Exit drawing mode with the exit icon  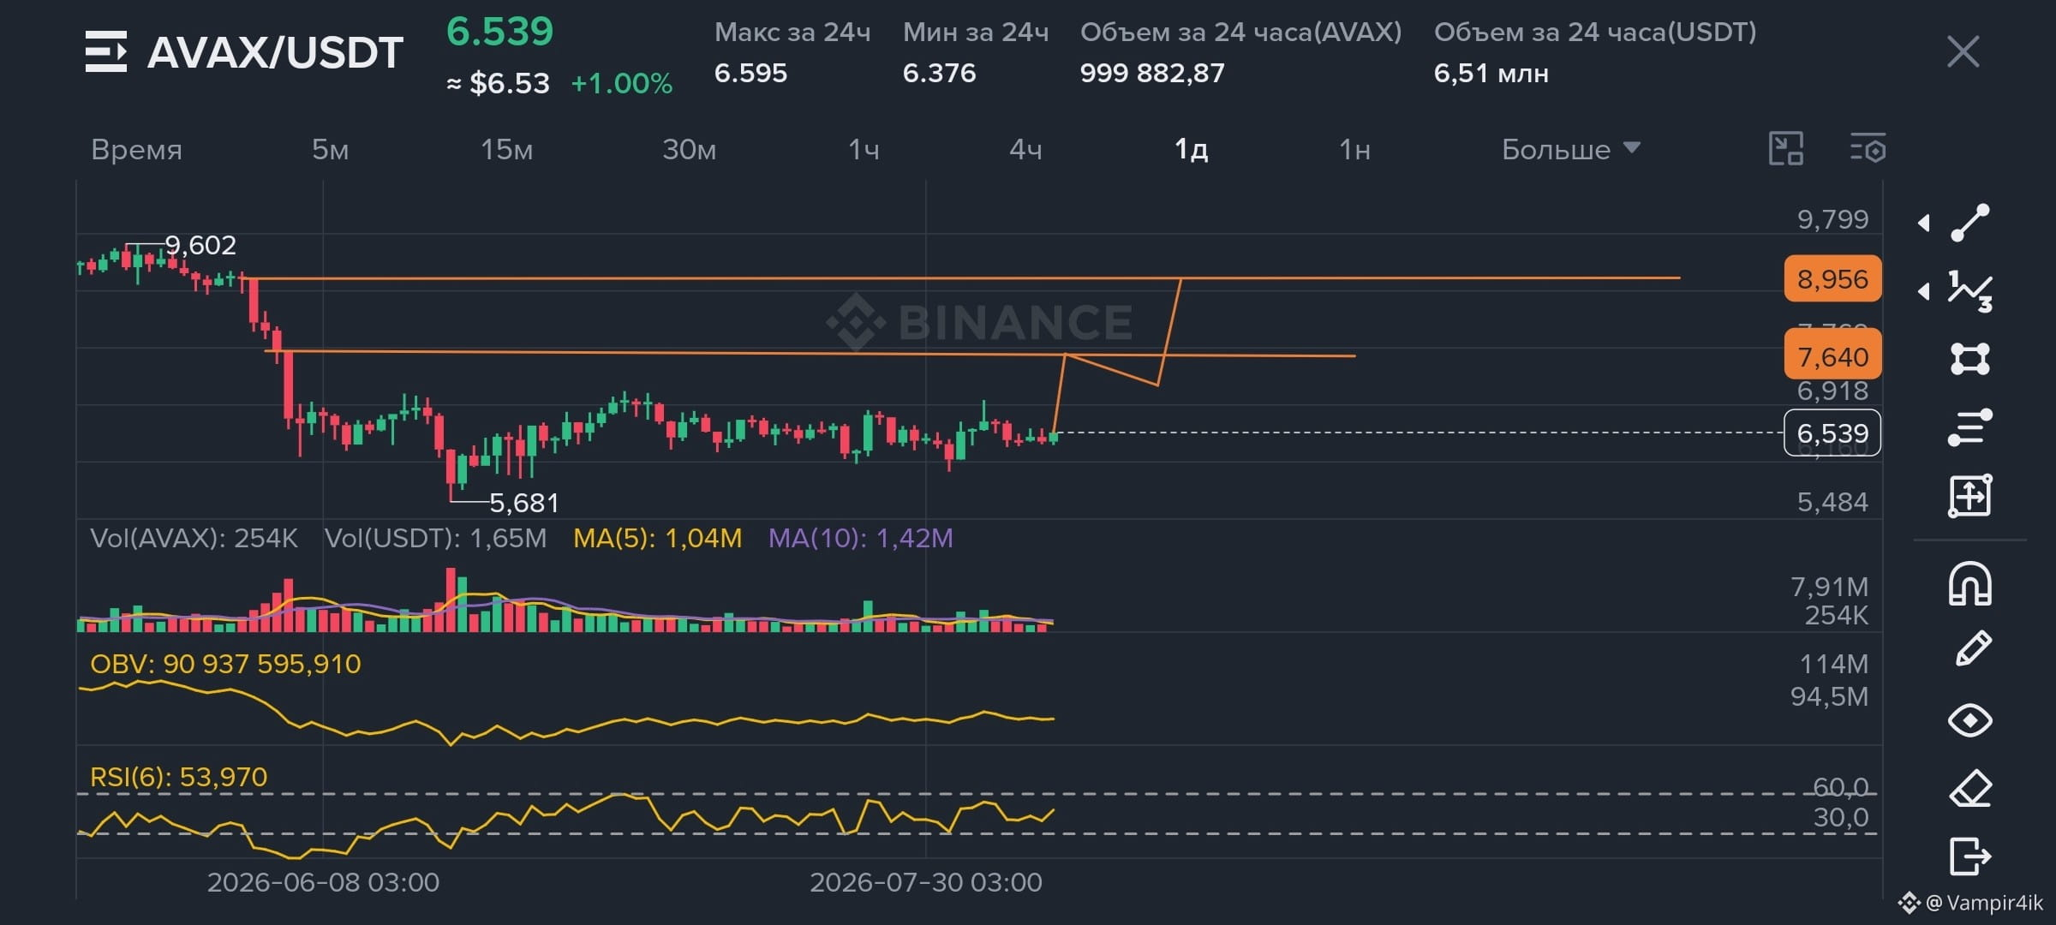tap(1970, 856)
